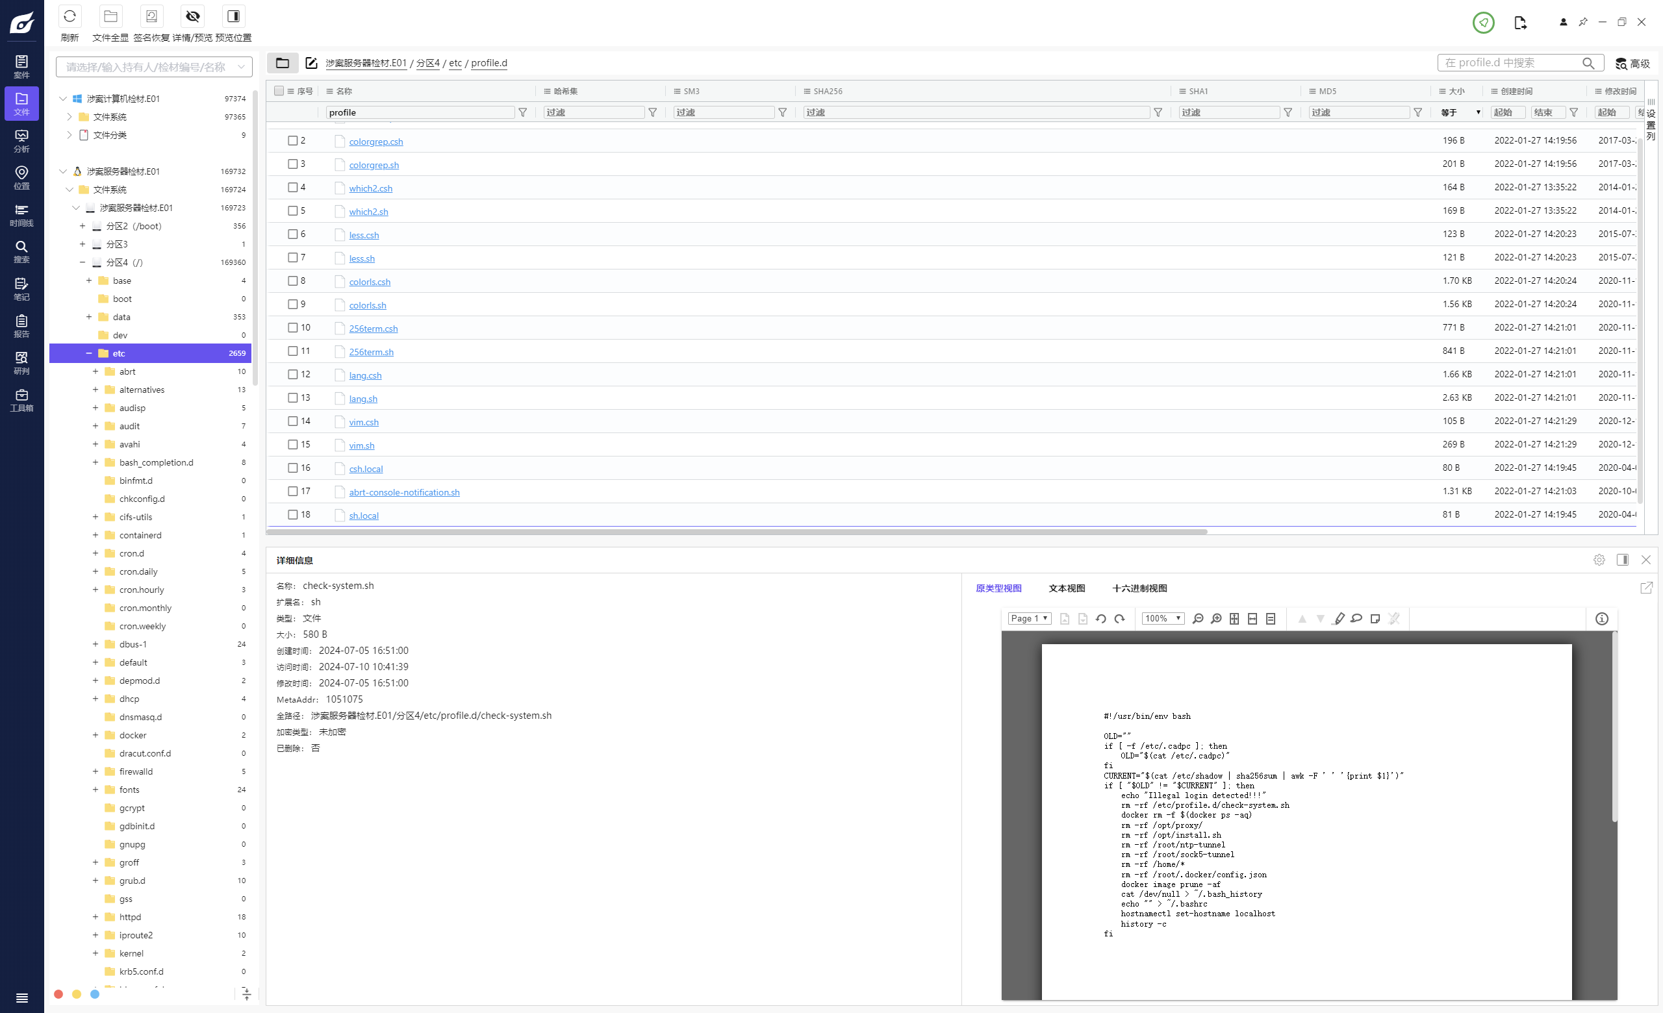Click the 预览位置 layout icon
This screenshot has width=1663, height=1013.
coord(233,16)
